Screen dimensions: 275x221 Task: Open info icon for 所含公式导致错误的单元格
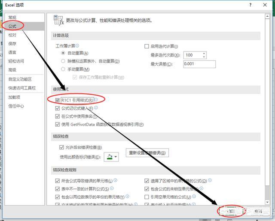[x=116, y=180]
